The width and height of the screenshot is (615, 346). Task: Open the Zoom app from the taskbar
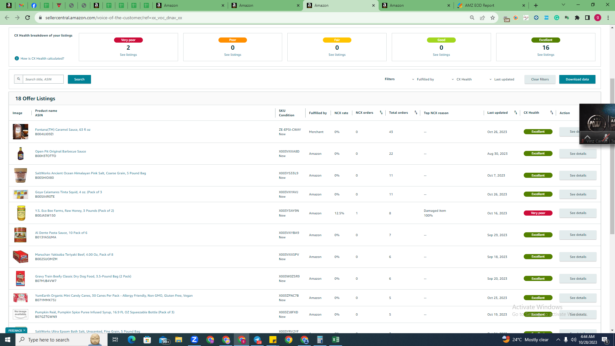pos(194,340)
